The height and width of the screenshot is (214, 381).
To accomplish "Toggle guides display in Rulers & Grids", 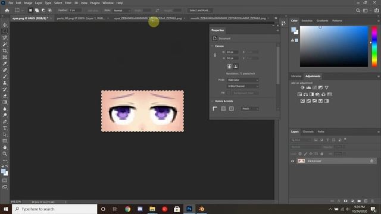I will pos(232,109).
